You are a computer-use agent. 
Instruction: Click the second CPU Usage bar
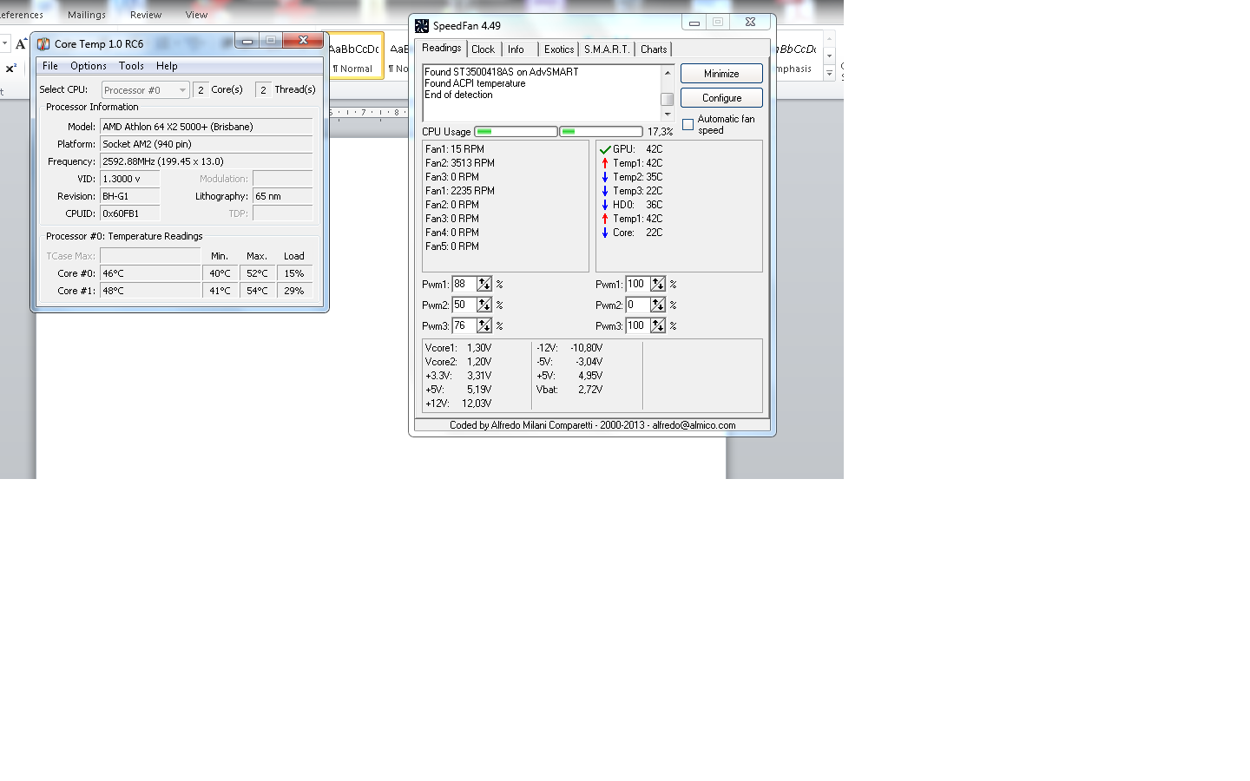pyautogui.click(x=601, y=132)
